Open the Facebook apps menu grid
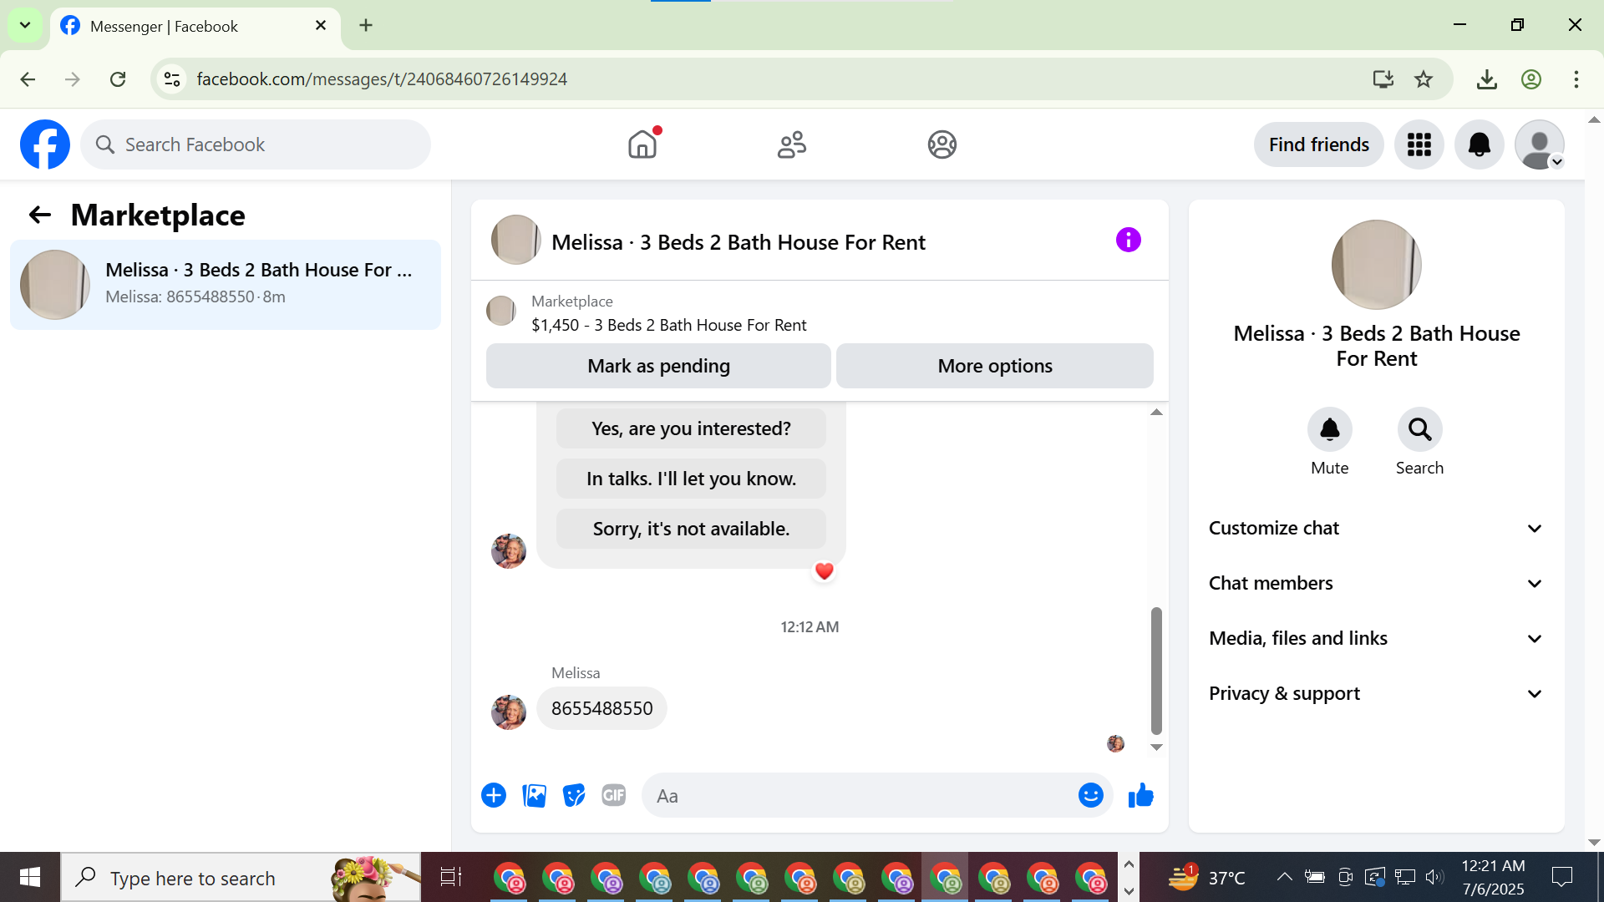This screenshot has width=1604, height=902. (1419, 144)
